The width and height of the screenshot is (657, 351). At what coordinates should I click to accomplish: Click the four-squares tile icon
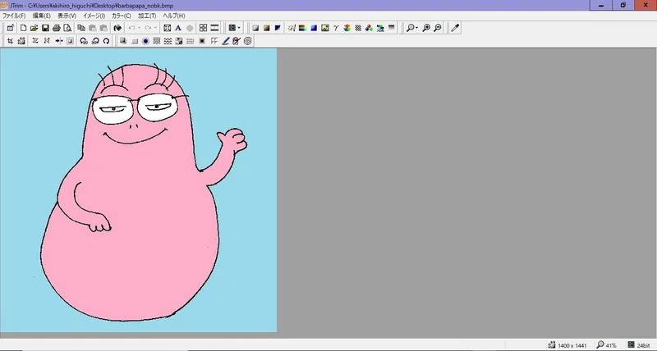point(203,28)
